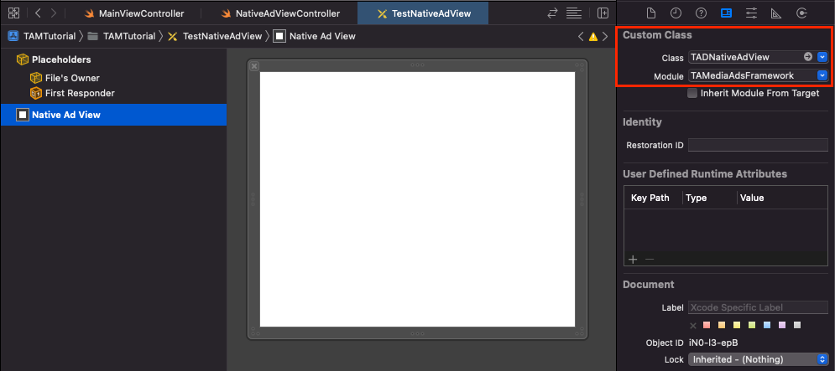Clear the document label color

click(693, 325)
